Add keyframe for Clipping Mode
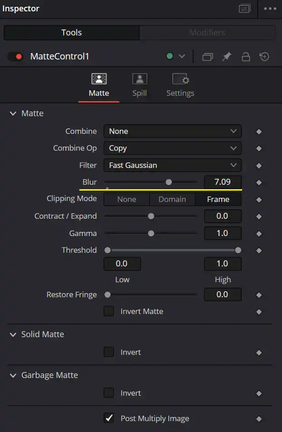This screenshot has width=282, height=432. [259, 200]
